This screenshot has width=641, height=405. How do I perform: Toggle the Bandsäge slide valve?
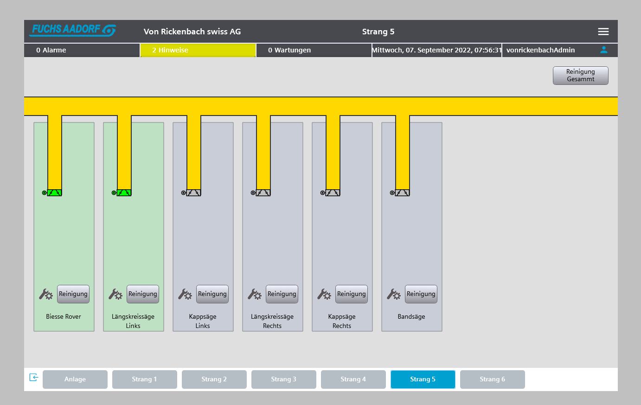[x=402, y=193]
